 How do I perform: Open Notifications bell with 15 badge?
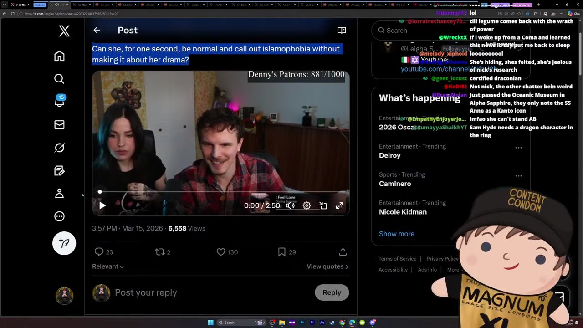pyautogui.click(x=59, y=101)
